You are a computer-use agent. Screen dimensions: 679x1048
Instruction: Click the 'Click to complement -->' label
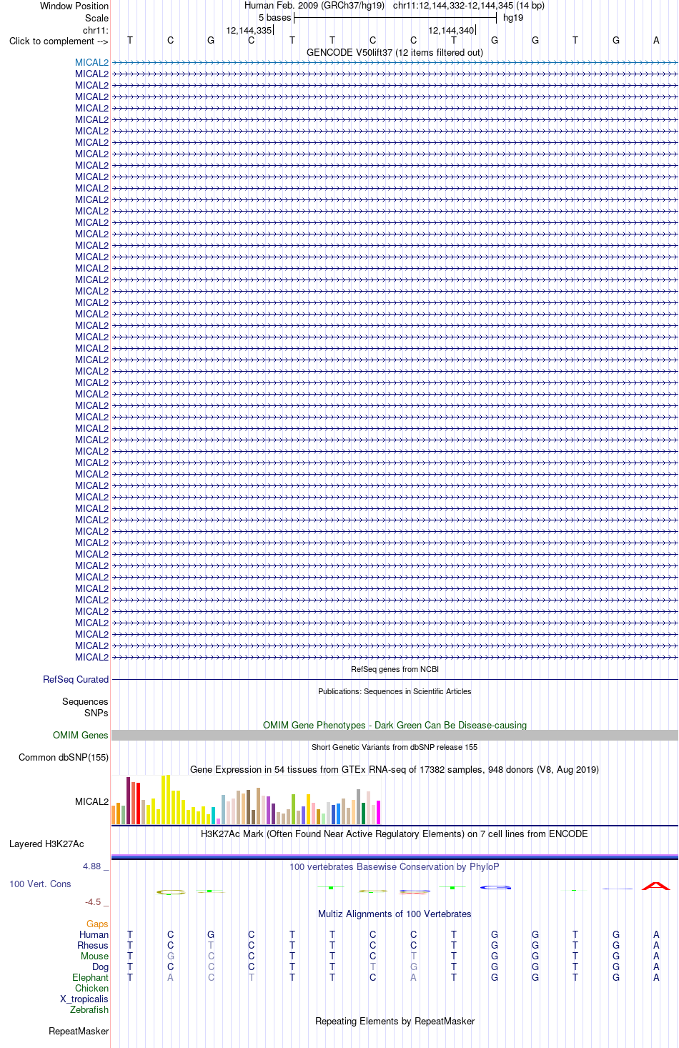coord(59,41)
